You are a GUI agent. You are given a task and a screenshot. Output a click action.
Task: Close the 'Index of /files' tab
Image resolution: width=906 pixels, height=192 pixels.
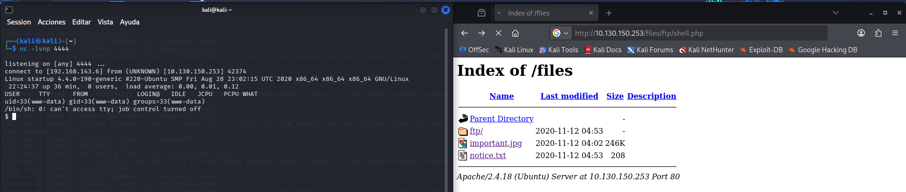point(591,13)
